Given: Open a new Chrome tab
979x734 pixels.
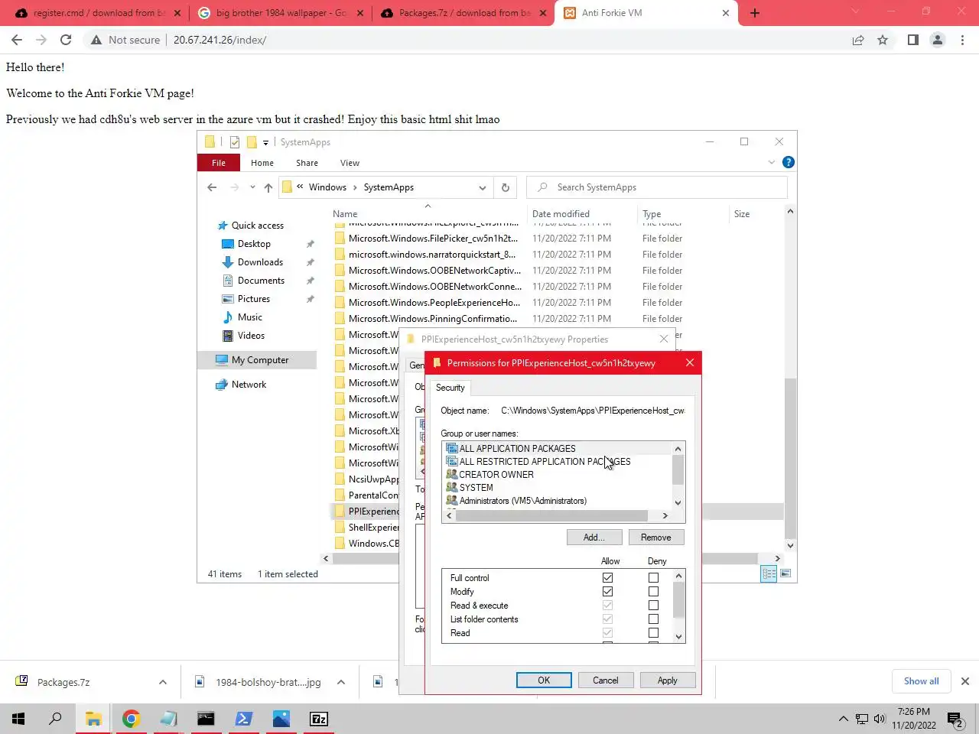Looking at the screenshot, I should tap(755, 13).
